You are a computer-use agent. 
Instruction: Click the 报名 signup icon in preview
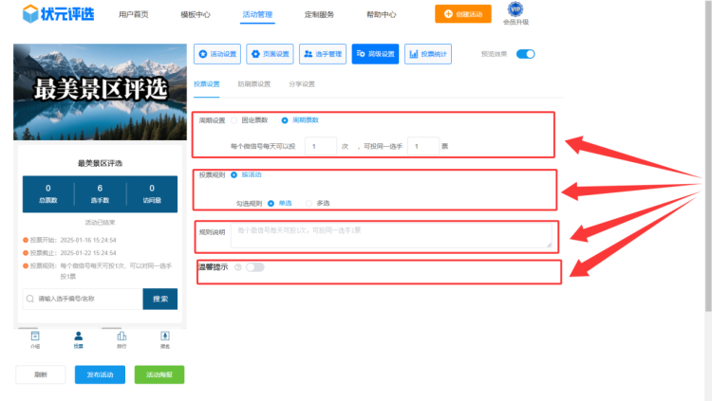pyautogui.click(x=165, y=336)
